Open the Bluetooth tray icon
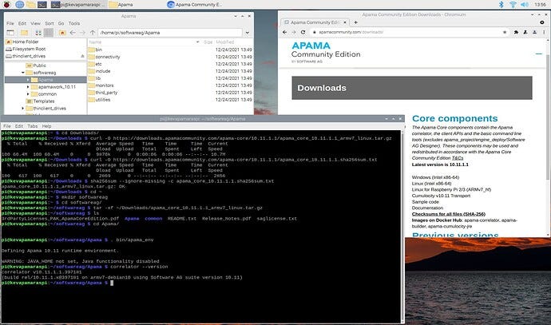 (501, 5)
